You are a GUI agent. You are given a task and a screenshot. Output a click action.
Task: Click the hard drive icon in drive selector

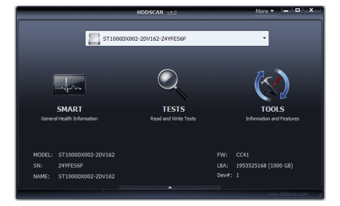click(94, 39)
